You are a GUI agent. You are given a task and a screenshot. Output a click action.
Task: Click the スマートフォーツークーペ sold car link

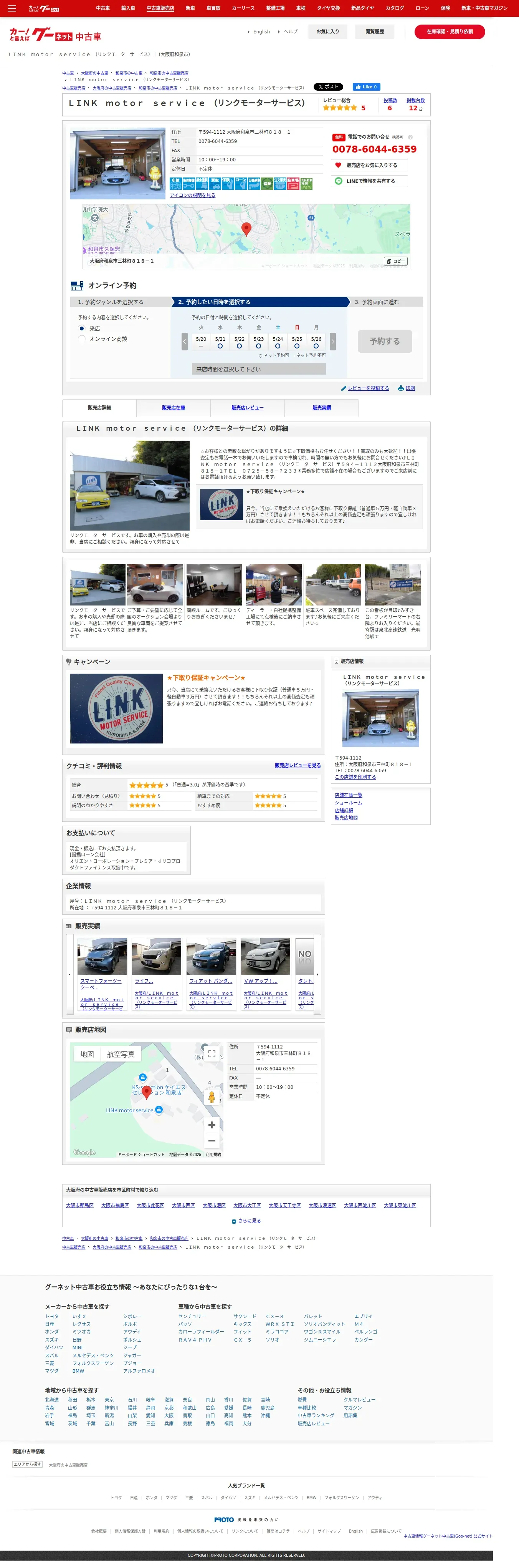(x=102, y=984)
